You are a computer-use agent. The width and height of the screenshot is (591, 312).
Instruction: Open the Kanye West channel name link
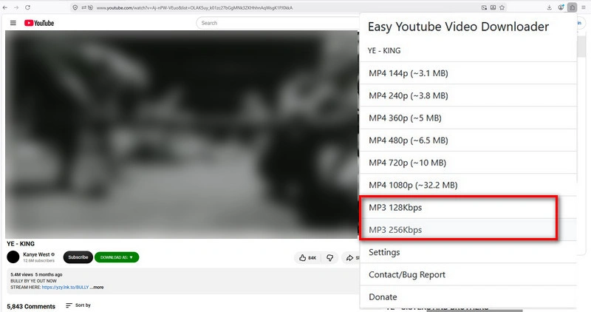coord(36,254)
